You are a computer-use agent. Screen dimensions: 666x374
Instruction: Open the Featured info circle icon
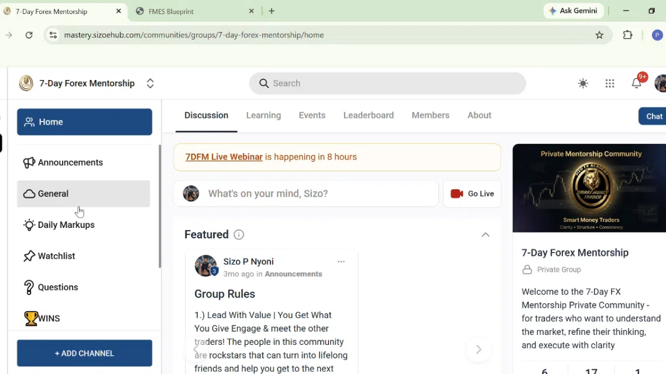point(239,234)
